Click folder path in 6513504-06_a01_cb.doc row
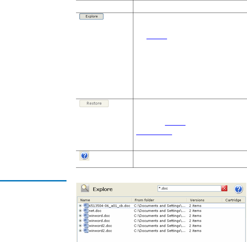 160,206
